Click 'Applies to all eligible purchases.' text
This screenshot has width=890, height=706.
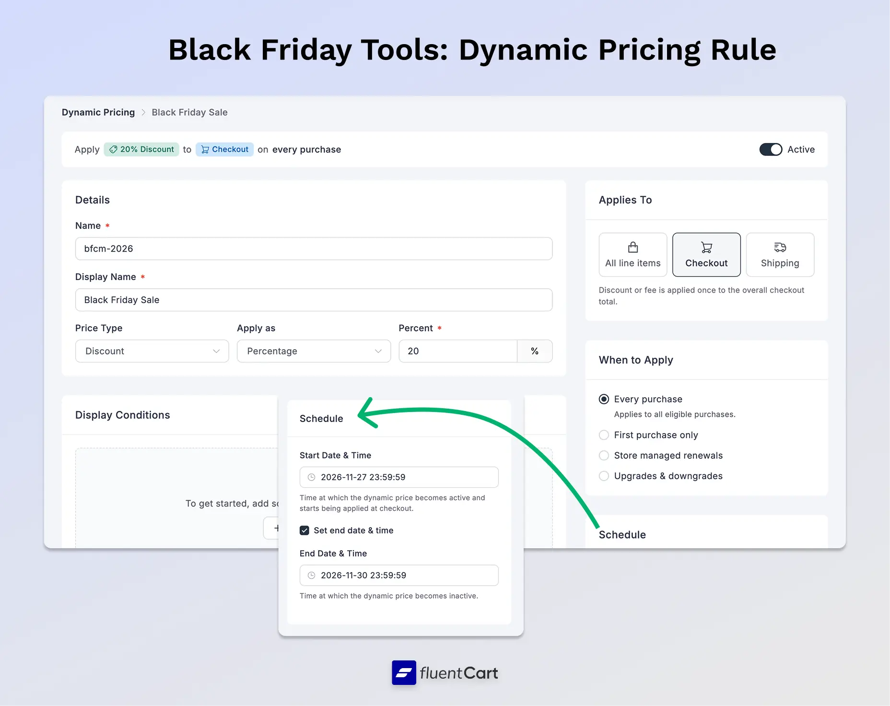click(675, 414)
